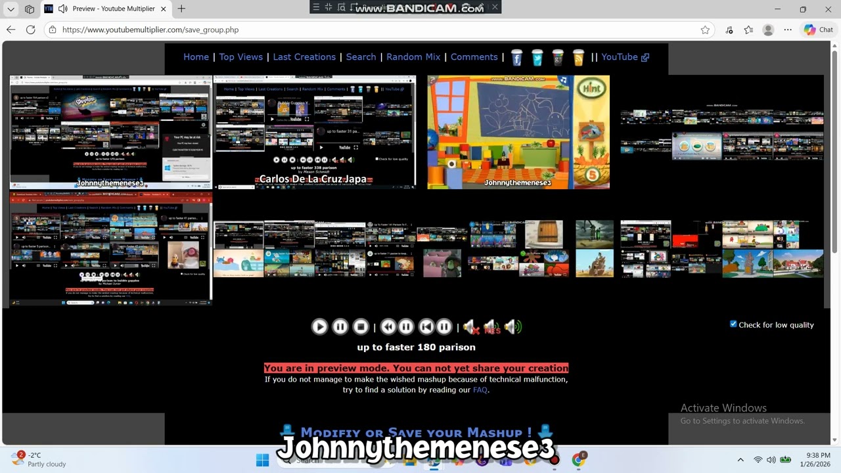Open Copilot Chat button

coord(818,30)
